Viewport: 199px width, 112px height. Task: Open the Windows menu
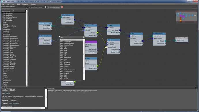pos(33,4)
